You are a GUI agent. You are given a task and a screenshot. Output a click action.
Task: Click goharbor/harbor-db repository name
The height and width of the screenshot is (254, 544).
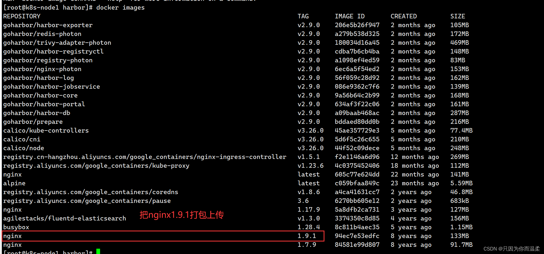coord(37,113)
